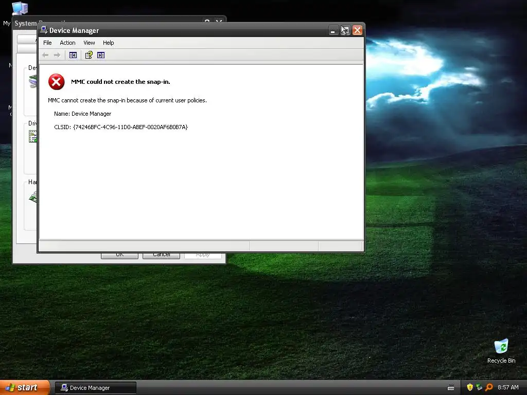Open the View menu
The height and width of the screenshot is (395, 527).
coord(89,43)
